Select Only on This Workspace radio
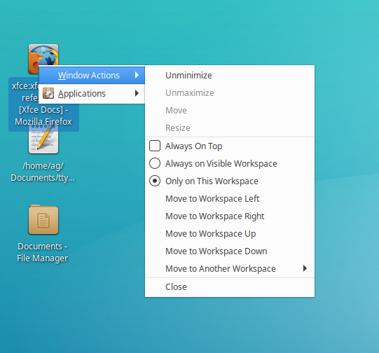 click(155, 181)
